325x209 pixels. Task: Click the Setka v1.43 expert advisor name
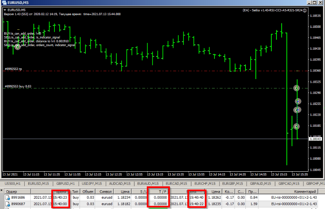tap(277, 10)
